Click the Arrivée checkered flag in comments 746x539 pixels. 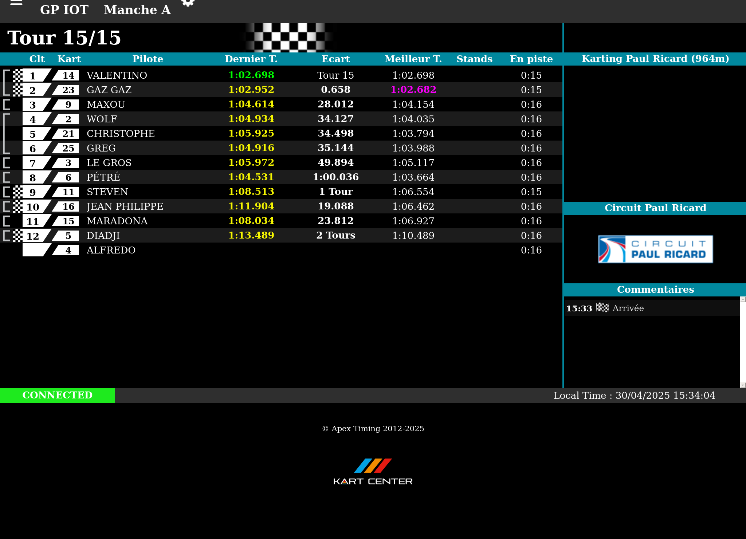(602, 308)
